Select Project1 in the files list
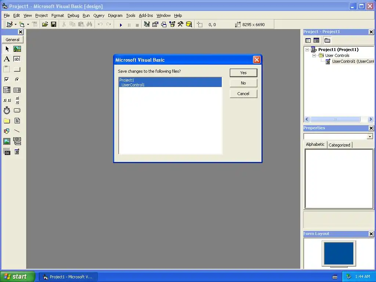This screenshot has height=282, width=376. [x=170, y=80]
